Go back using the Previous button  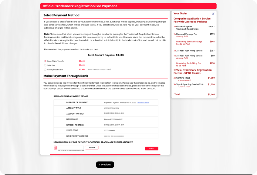pos(105,165)
